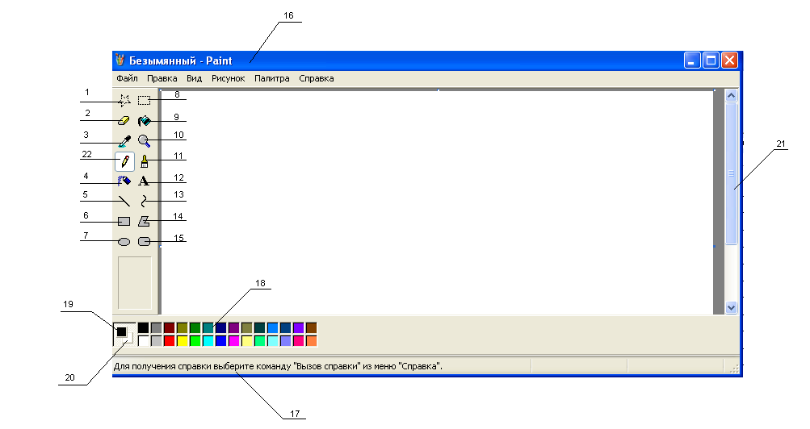The width and height of the screenshot is (810, 429).
Task: Choose the dark gray palette swatch
Action: [156, 328]
